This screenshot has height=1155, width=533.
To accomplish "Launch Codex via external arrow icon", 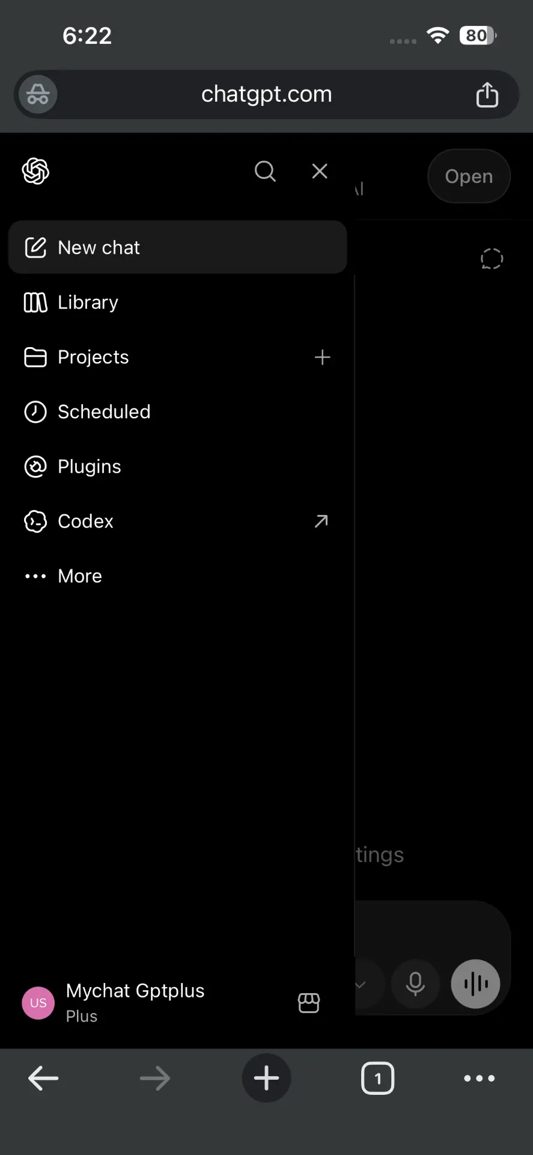I will (321, 521).
